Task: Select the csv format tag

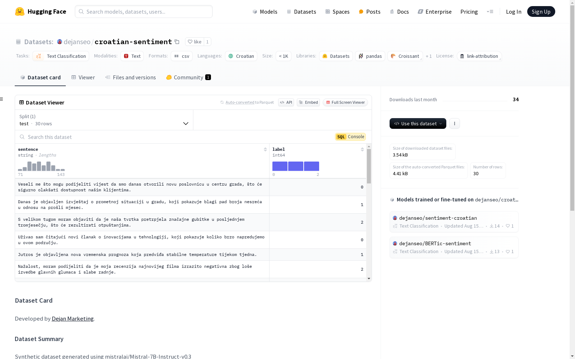Action: 181,56
